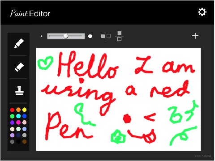Choose the light gray color swatch
This screenshot has height=161, width=215.
(24, 135)
